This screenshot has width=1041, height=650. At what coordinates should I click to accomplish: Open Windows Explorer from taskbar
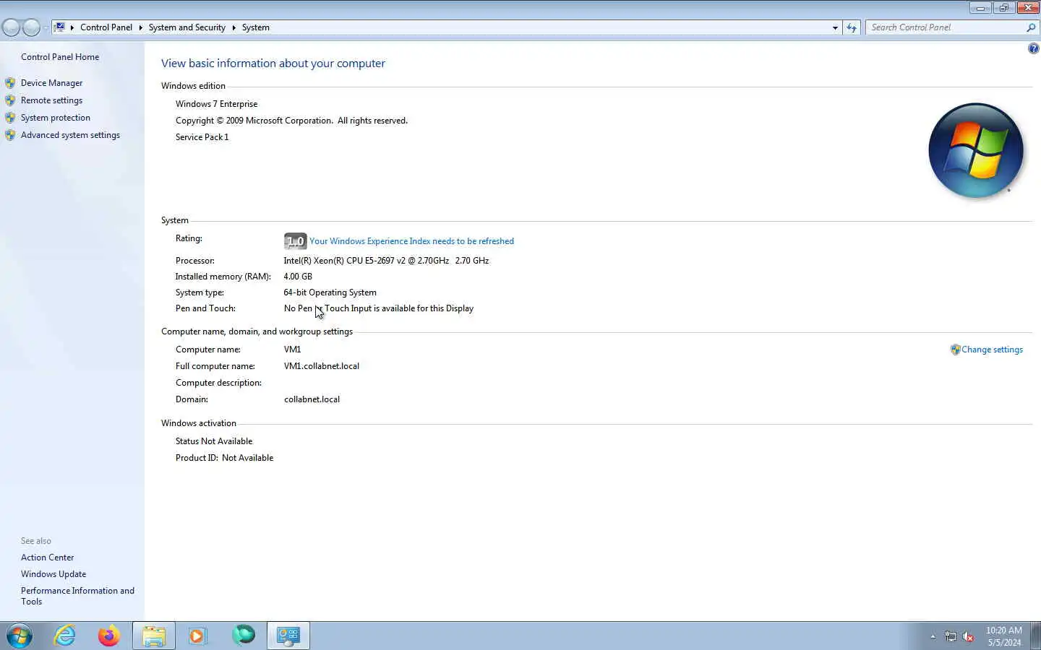click(154, 636)
